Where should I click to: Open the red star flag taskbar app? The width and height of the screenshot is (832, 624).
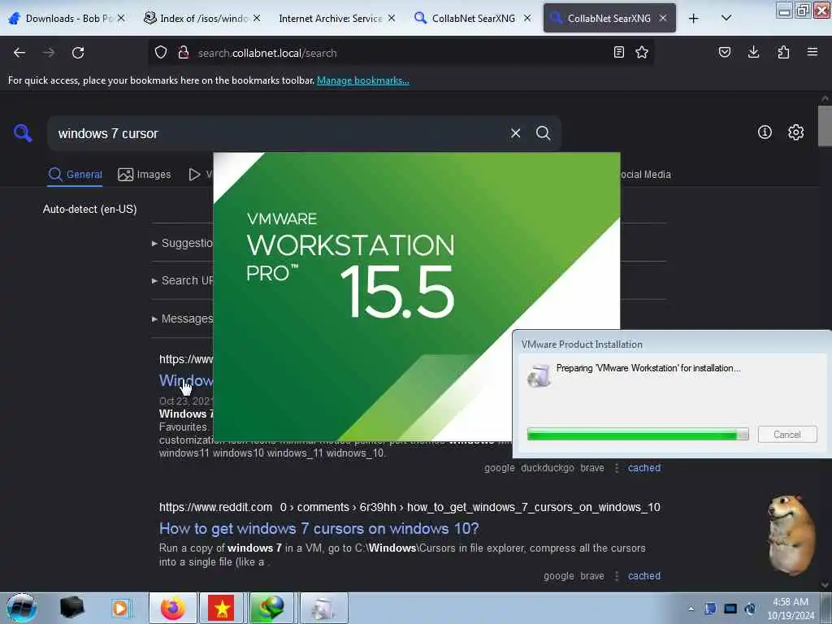tap(221, 608)
